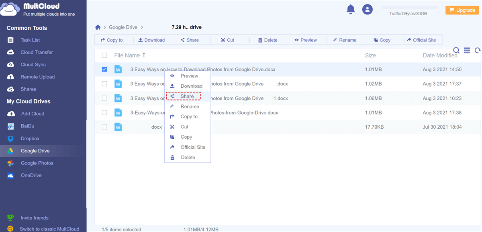This screenshot has width=482, height=232.
Task: Sort by File Name arrow
Action: click(x=144, y=55)
